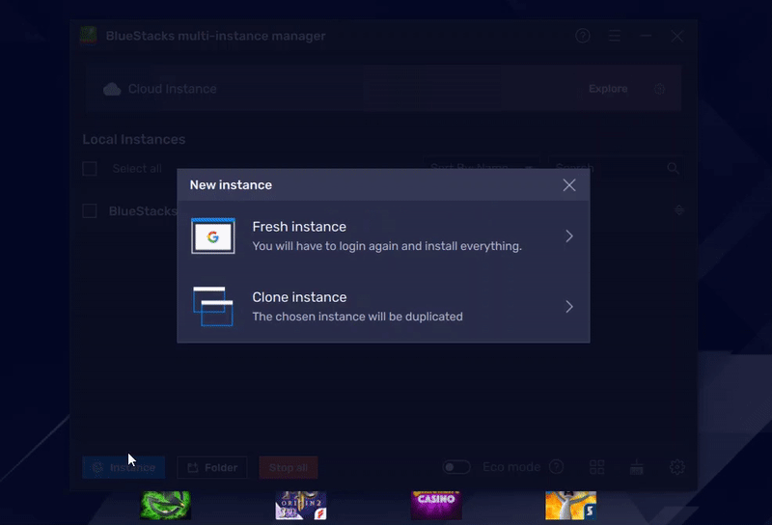772x525 pixels.
Task: Open the green dragon game thumbnail
Action: click(165, 505)
